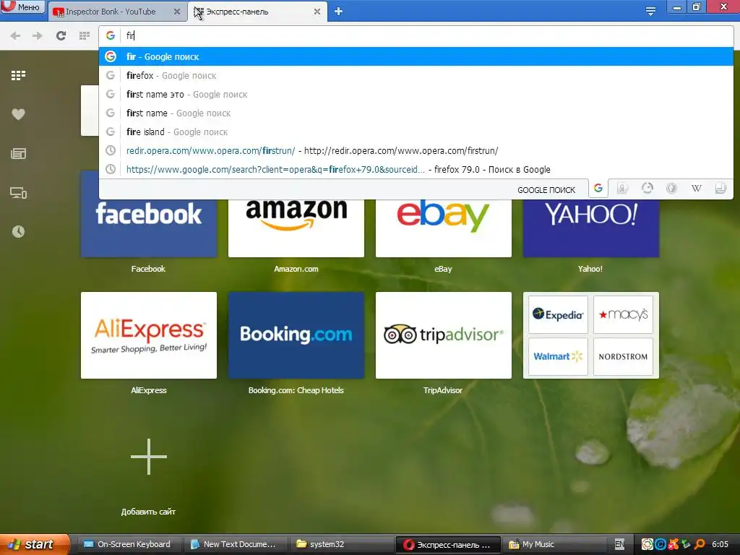This screenshot has width=740, height=555.
Task: Open the Booking.com speed dial tile
Action: click(296, 335)
